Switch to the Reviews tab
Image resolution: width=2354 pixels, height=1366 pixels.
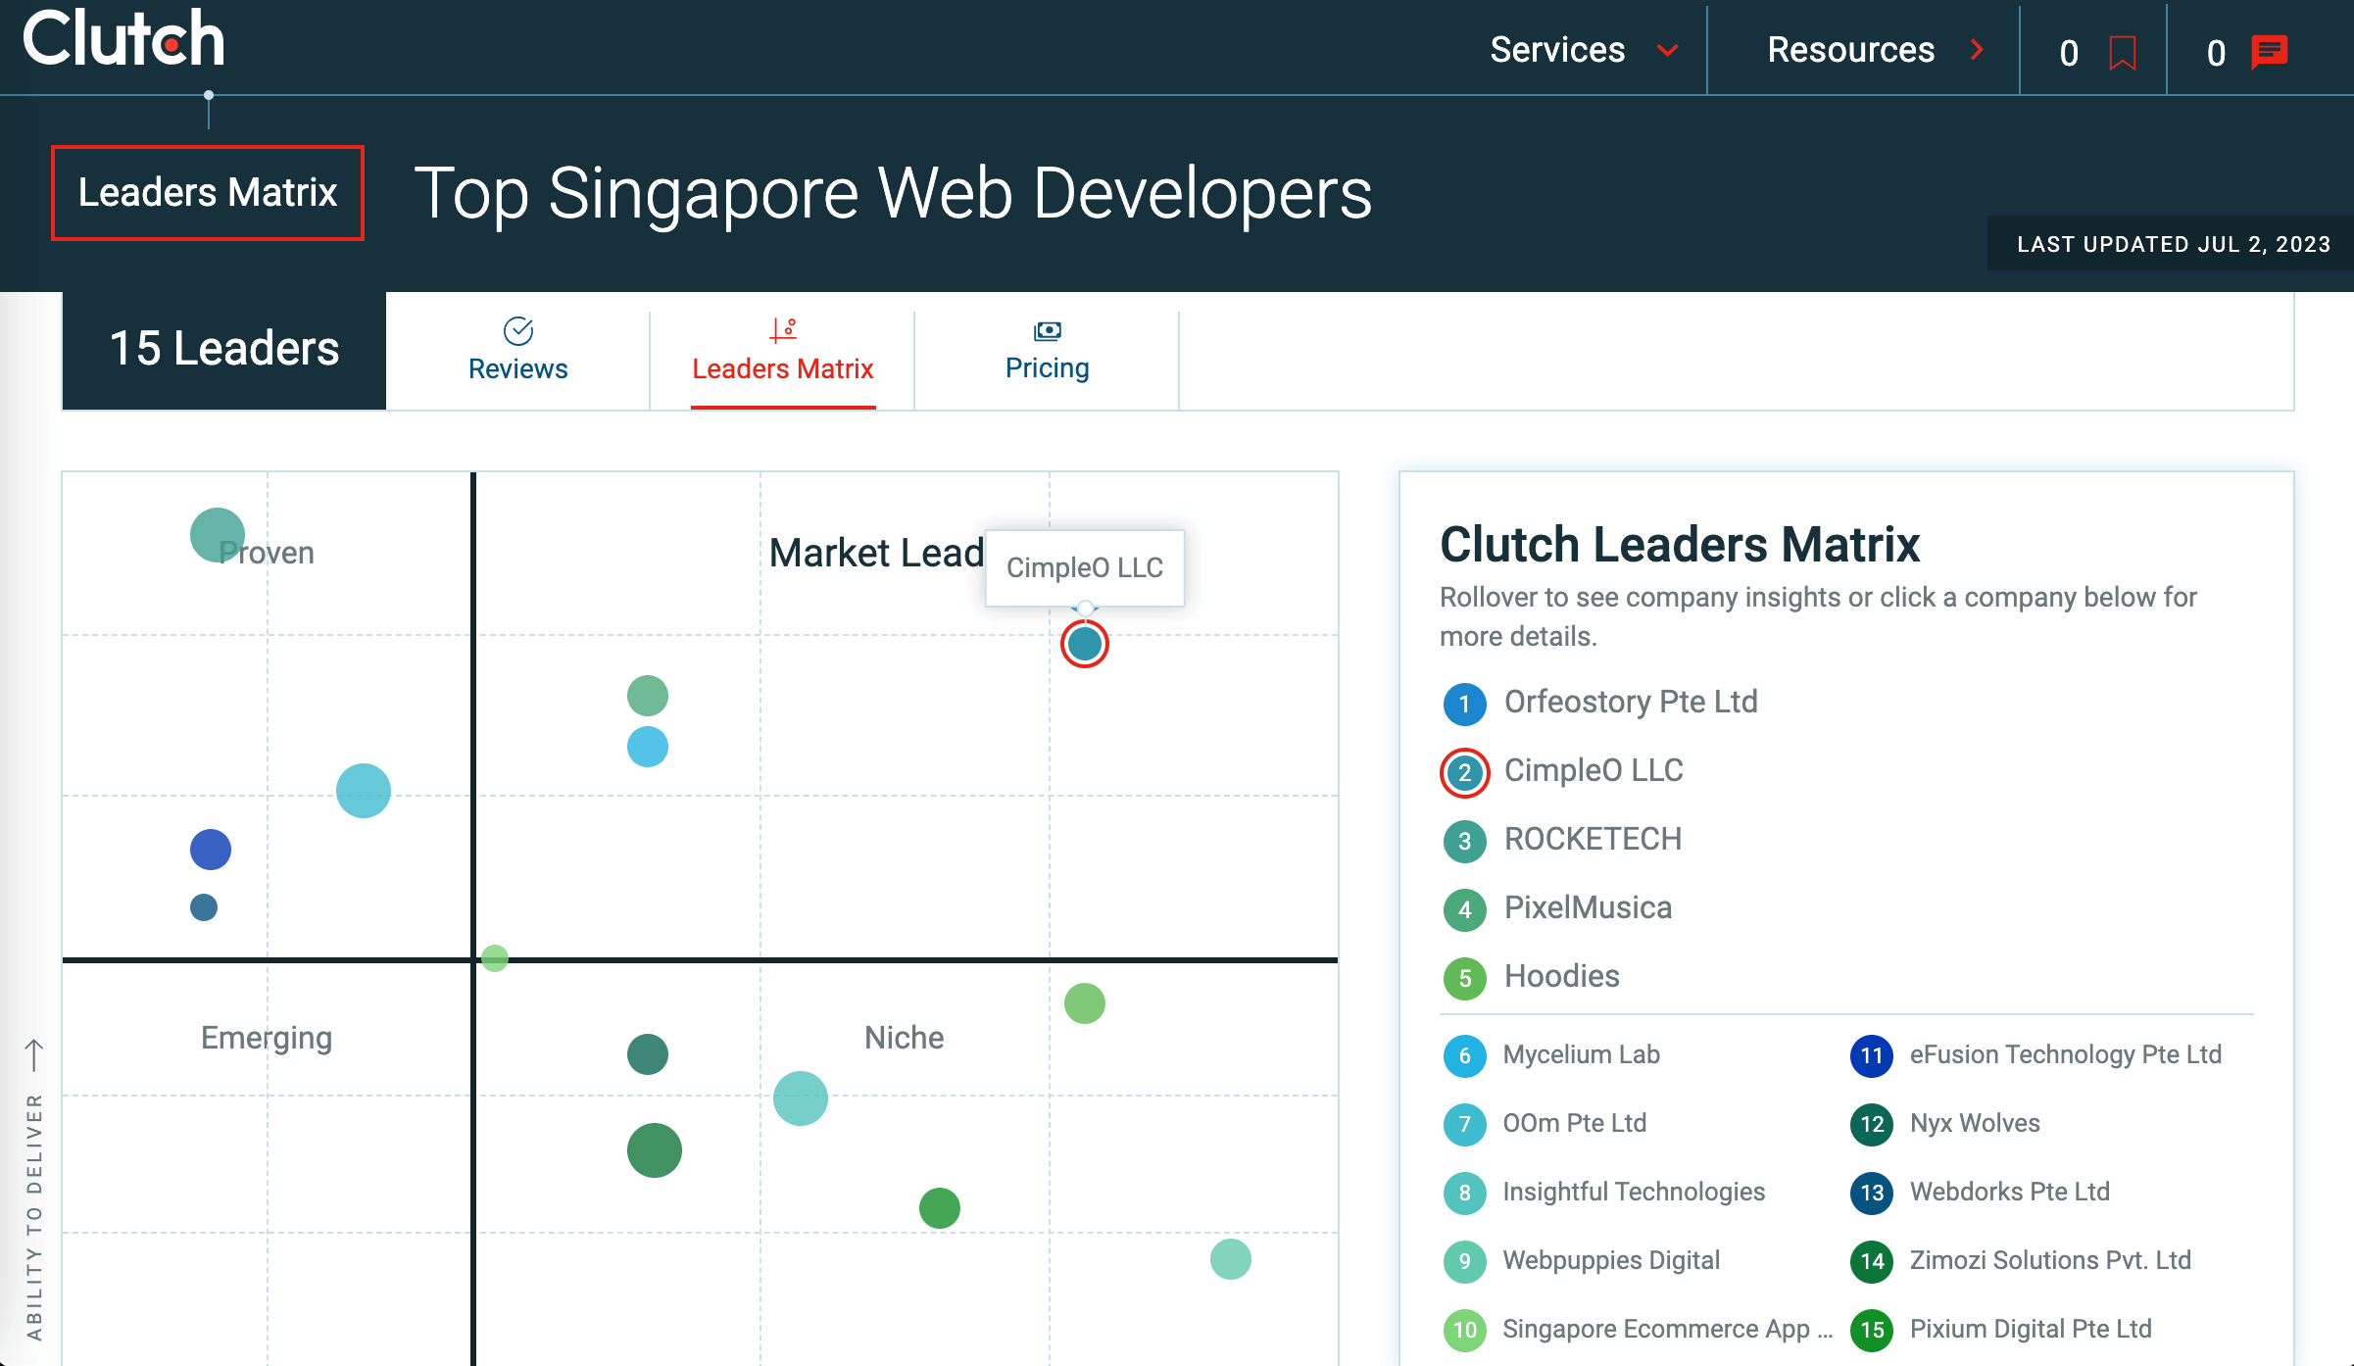point(517,351)
